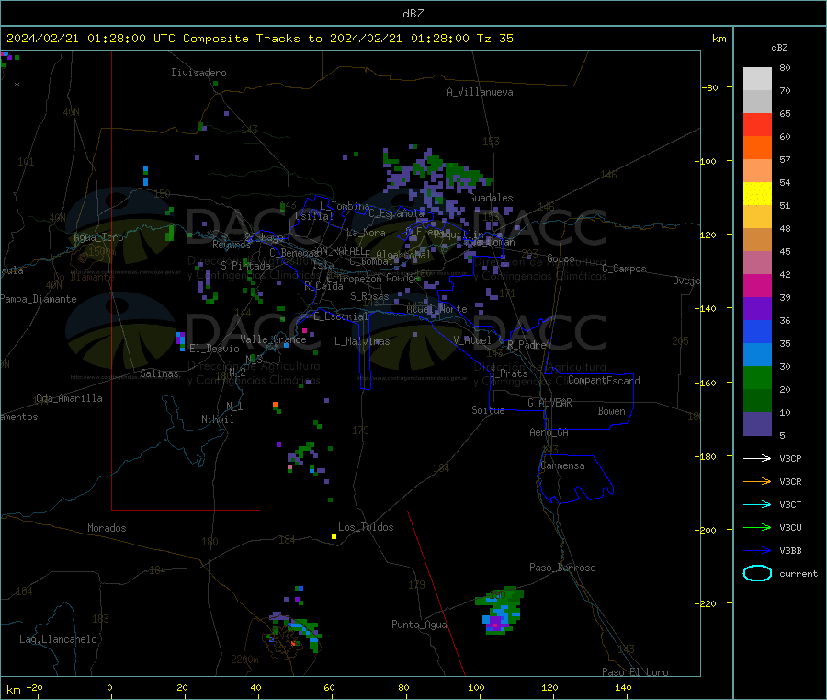Viewport: 827px width, 700px height.
Task: Click the V_Atuel place label
Action: (x=472, y=340)
